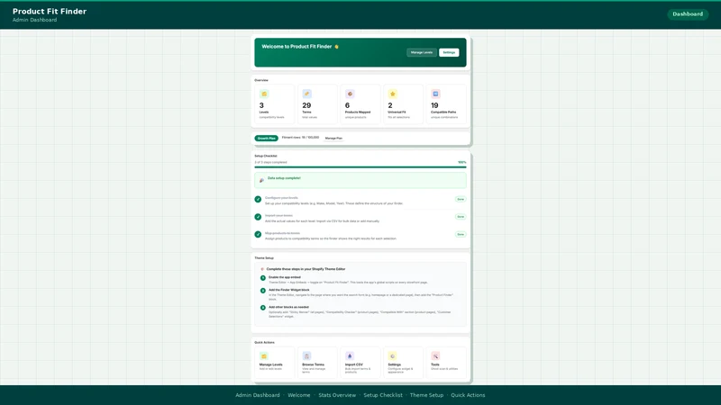Open the Manage Plan link
The height and width of the screenshot is (405, 721).
(x=333, y=139)
